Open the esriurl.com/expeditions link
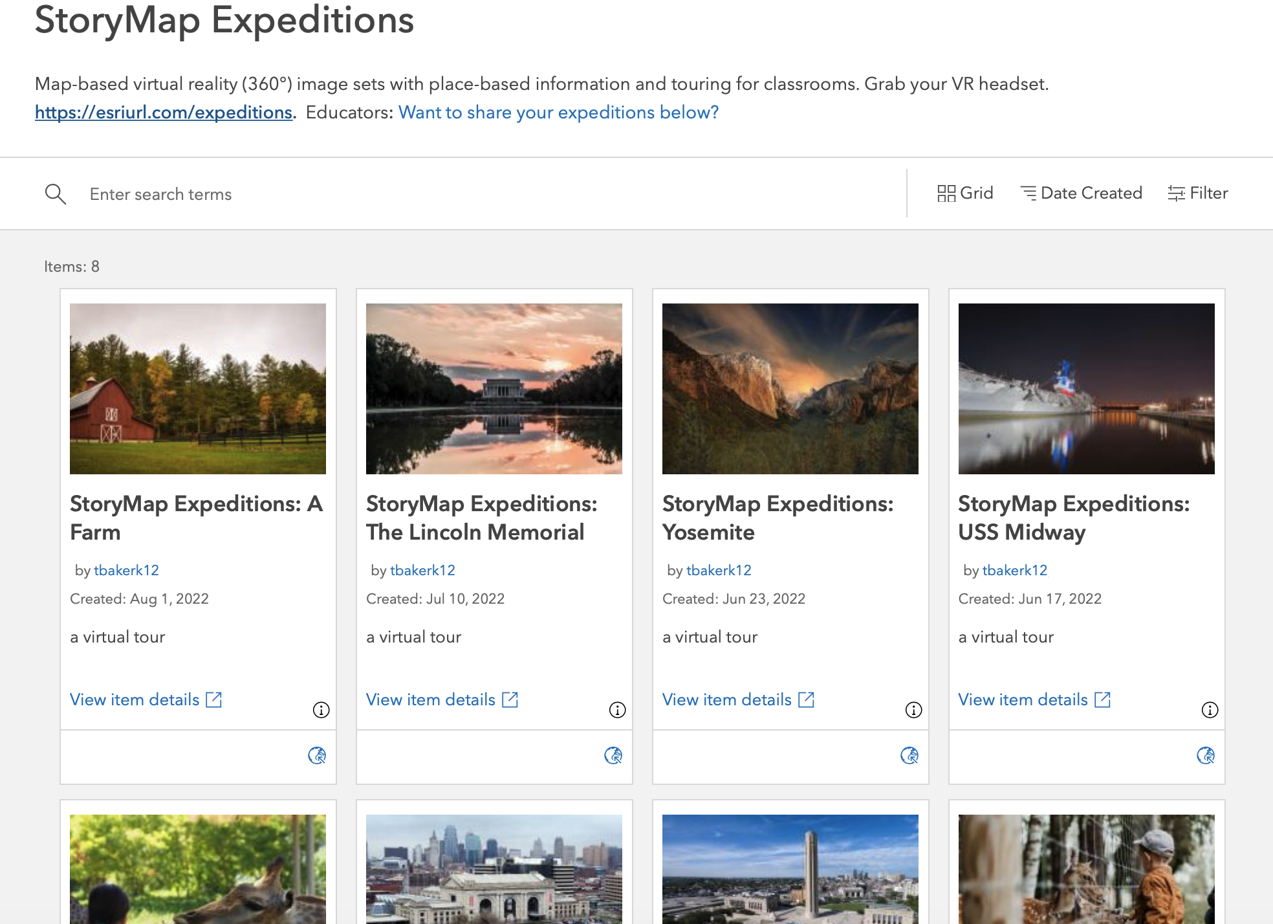Screen dimensions: 1273x924 (x=164, y=111)
